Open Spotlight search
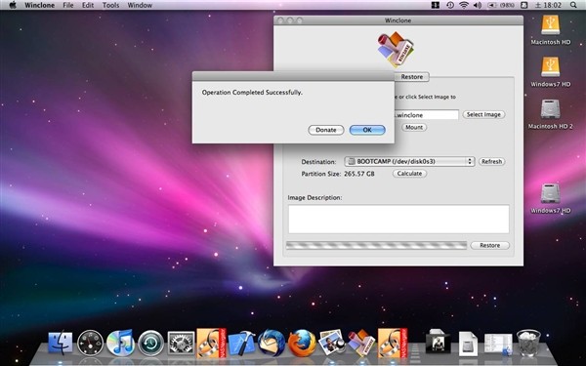586x366 pixels. [x=573, y=5]
